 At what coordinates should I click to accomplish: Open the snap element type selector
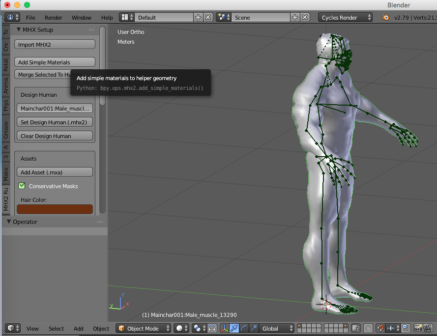click(393, 328)
